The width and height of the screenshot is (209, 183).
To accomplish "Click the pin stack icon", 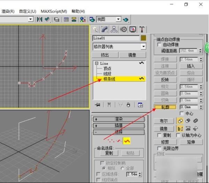I will (98, 104).
